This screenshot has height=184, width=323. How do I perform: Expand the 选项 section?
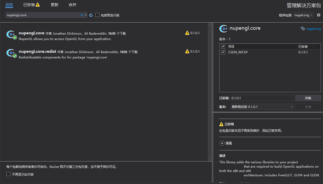pos(222,143)
